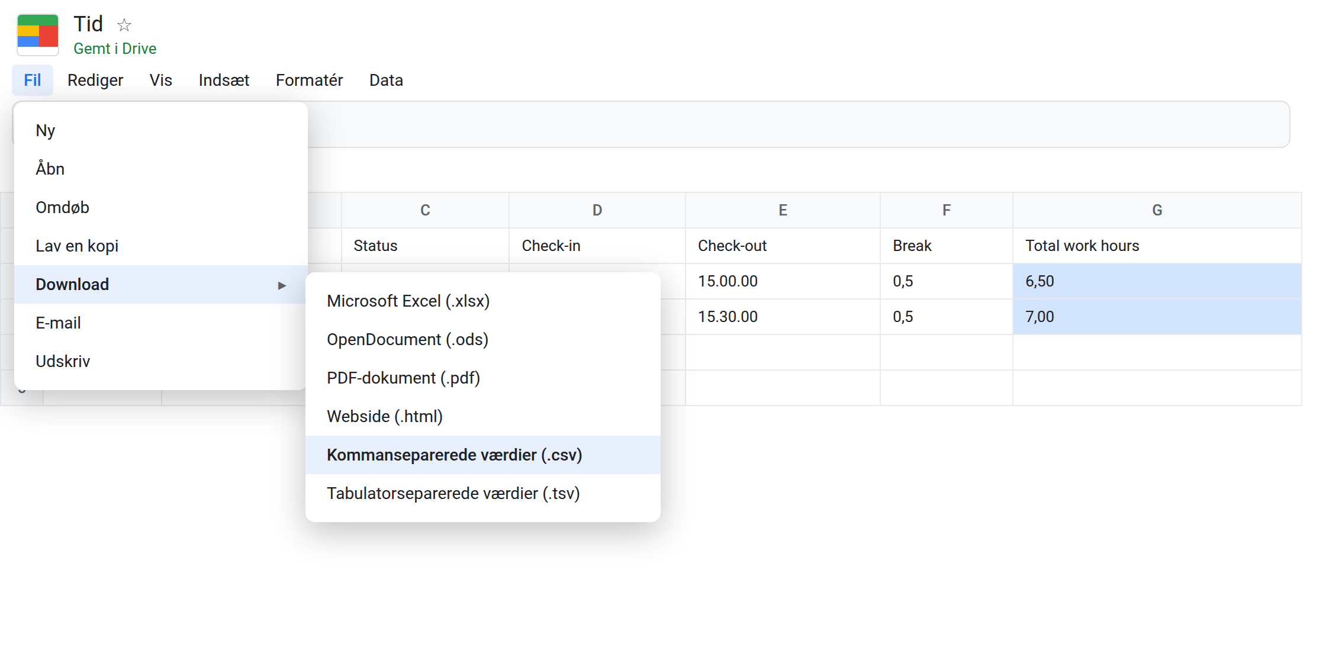1326x663 pixels.
Task: Select the Download menu entry
Action: (160, 284)
